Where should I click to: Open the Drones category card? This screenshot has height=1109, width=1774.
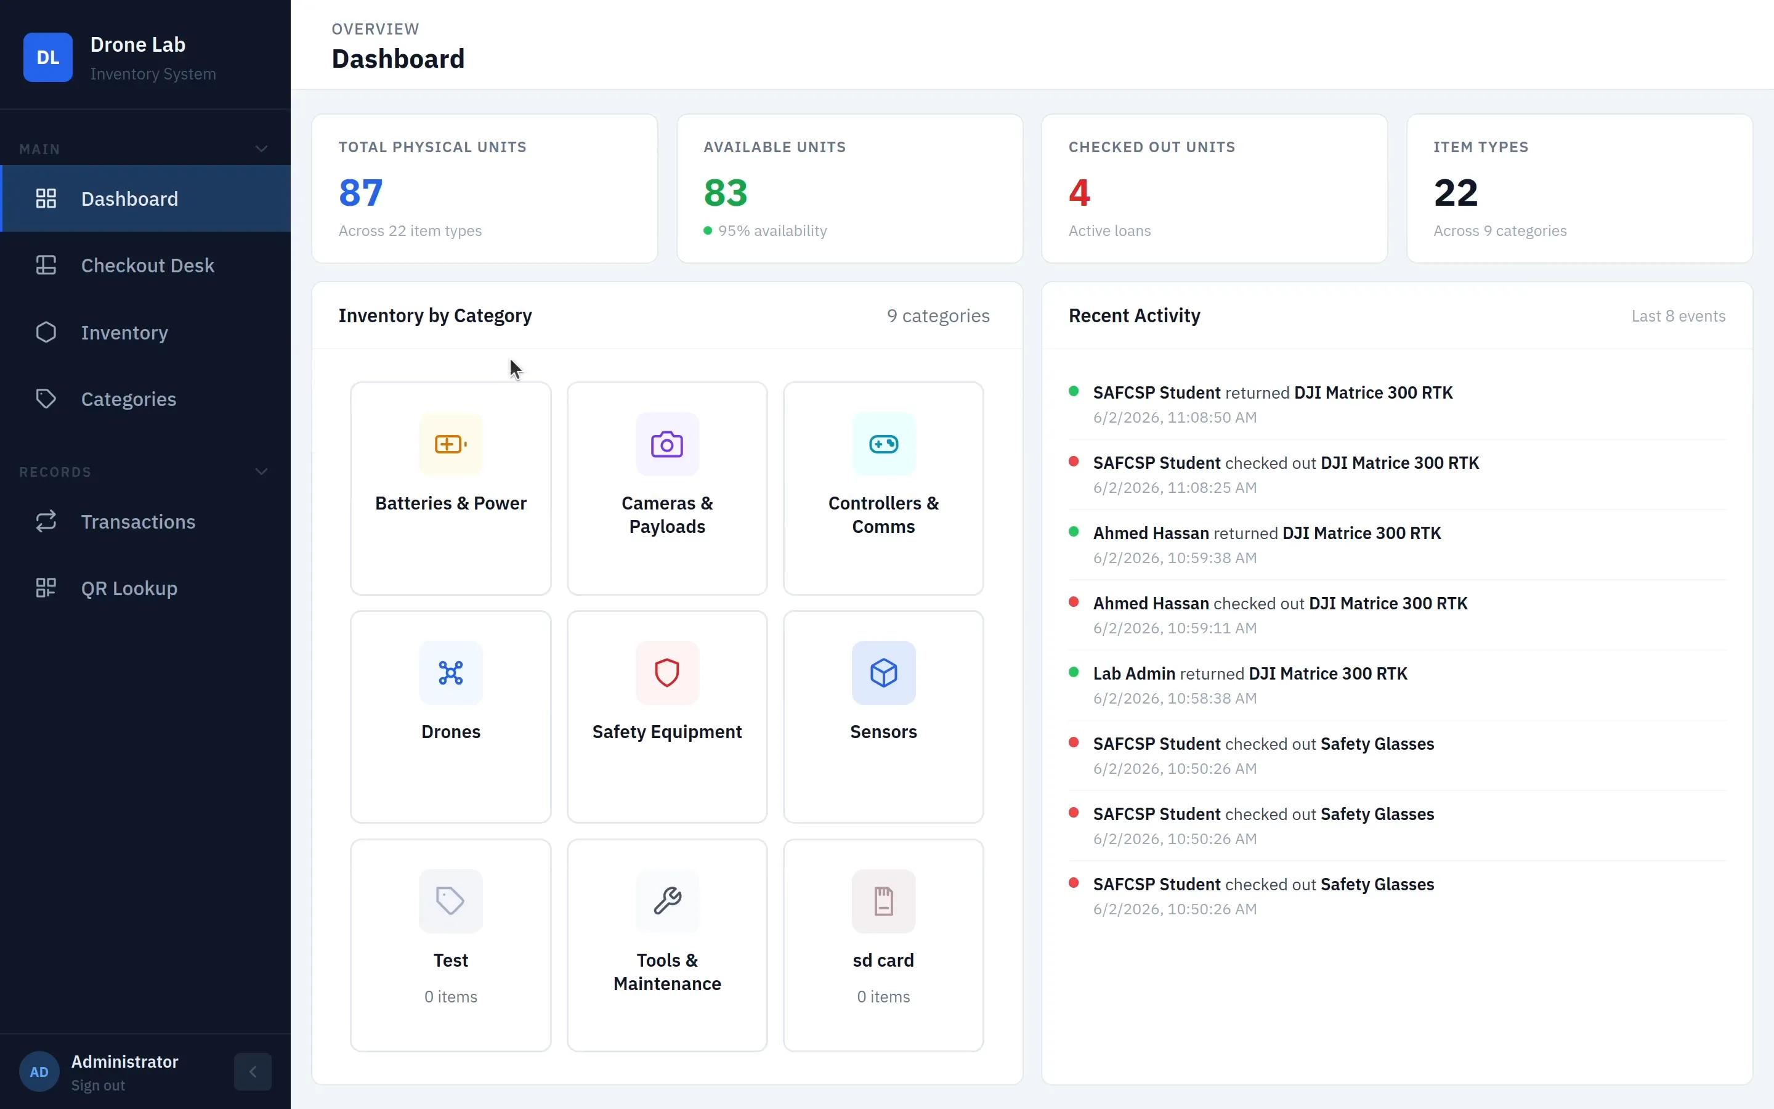(x=451, y=717)
